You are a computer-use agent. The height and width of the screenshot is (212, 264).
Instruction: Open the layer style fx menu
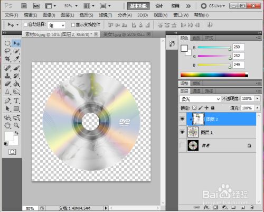206,207
